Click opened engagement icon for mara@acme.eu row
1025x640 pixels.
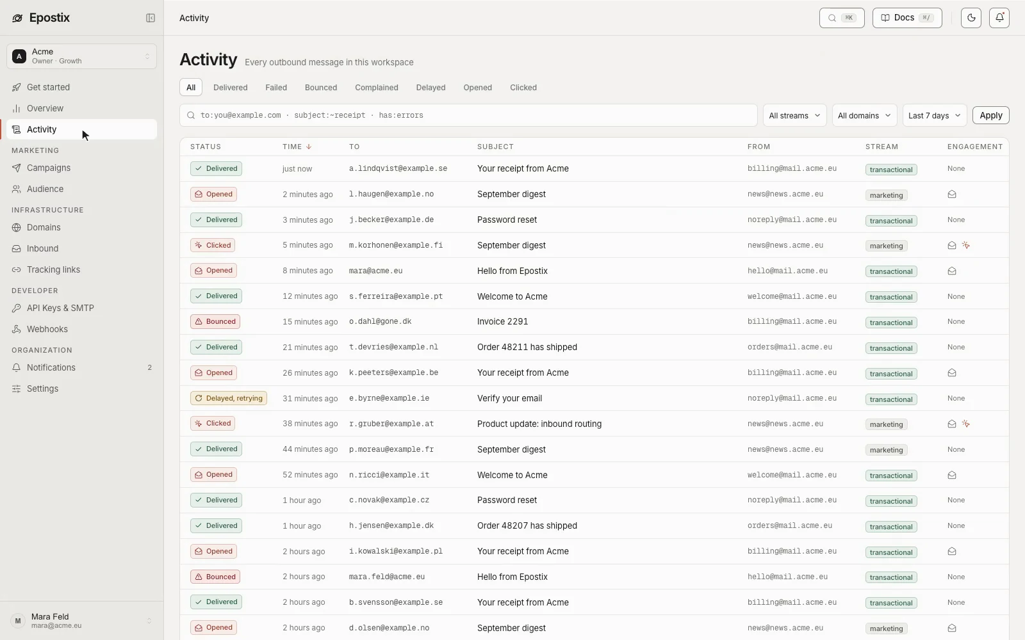pyautogui.click(x=952, y=271)
